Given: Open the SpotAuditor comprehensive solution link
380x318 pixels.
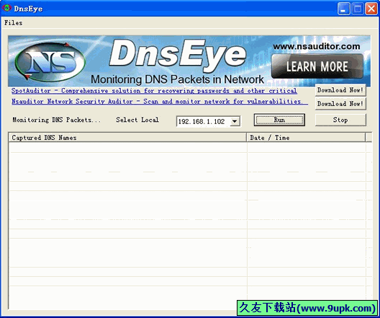Looking at the screenshot, I should click(154, 91).
